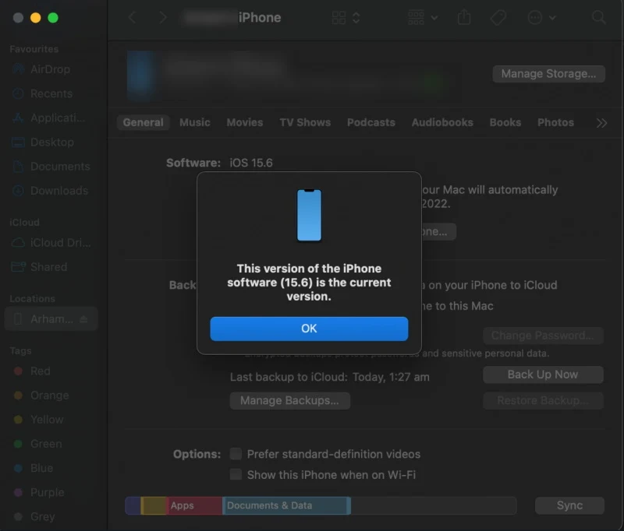
Task: Click the Tags toolbar icon
Action: tap(498, 17)
